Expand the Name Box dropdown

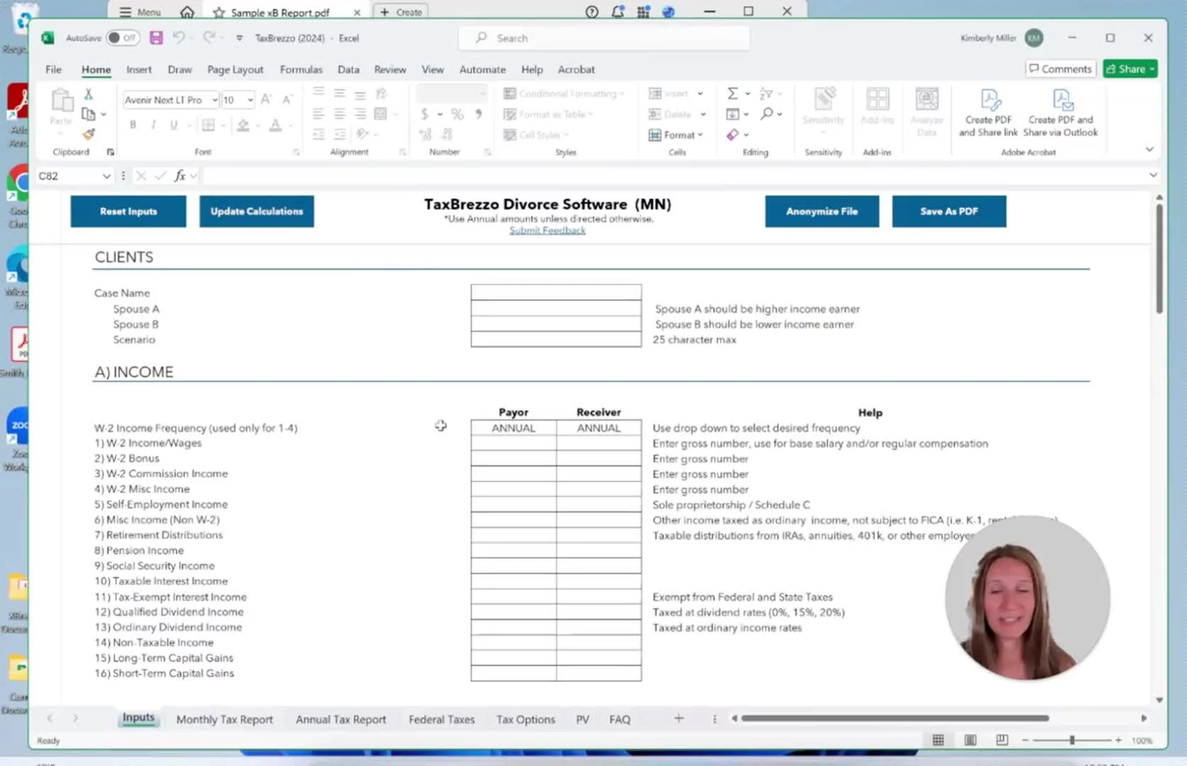click(x=106, y=176)
